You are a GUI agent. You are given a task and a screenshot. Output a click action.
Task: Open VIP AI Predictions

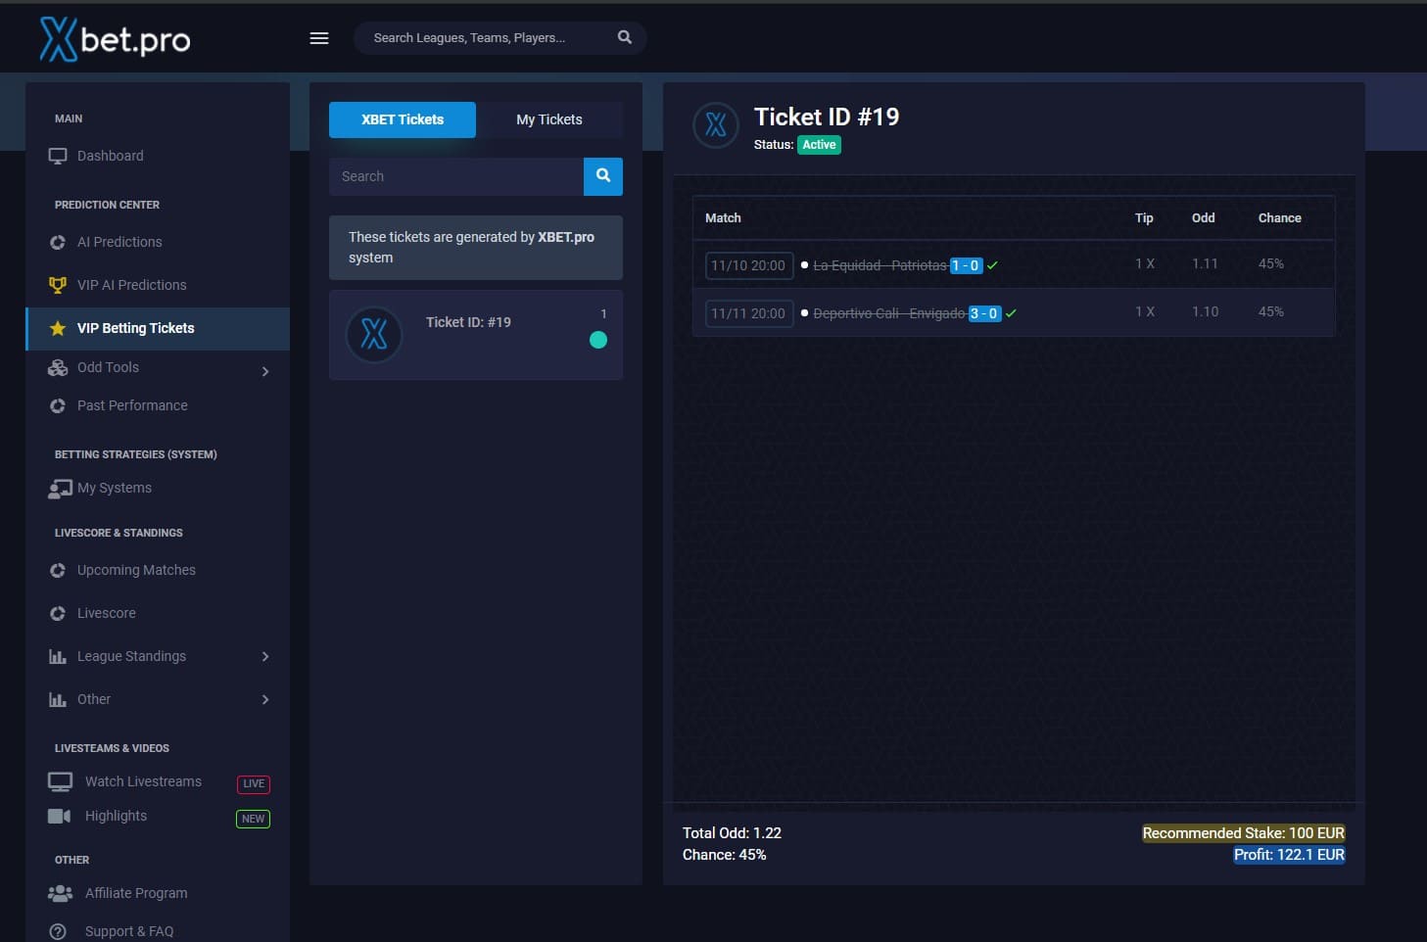point(132,285)
